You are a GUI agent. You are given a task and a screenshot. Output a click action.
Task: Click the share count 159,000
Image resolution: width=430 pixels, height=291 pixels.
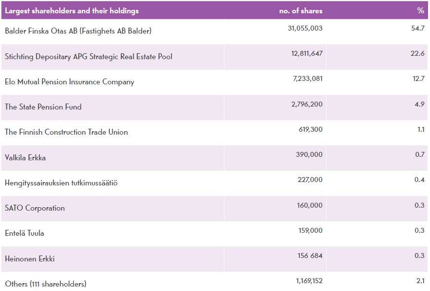(311, 230)
